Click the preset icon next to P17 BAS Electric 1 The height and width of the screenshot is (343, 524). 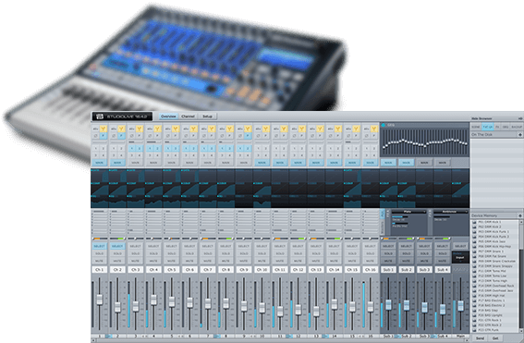[474, 300]
